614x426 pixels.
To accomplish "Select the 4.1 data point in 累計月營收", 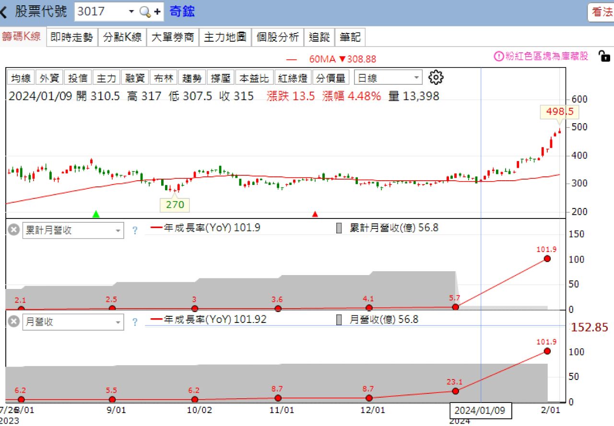I will (x=369, y=308).
